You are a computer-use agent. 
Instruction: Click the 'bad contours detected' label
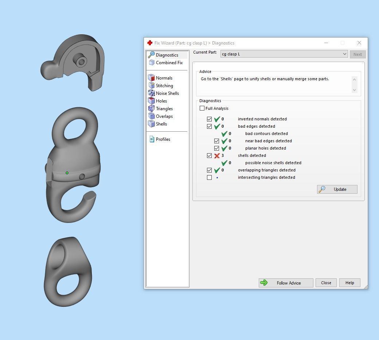(x=266, y=134)
